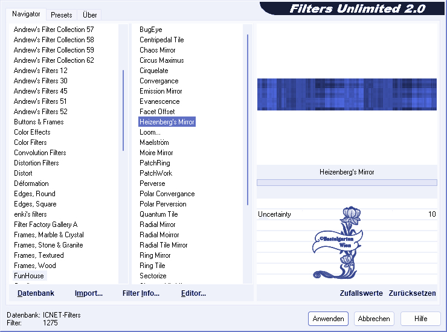Choose Heizenberg's Mirror filter in list
This screenshot has width=447, height=332.
pyautogui.click(x=167, y=122)
